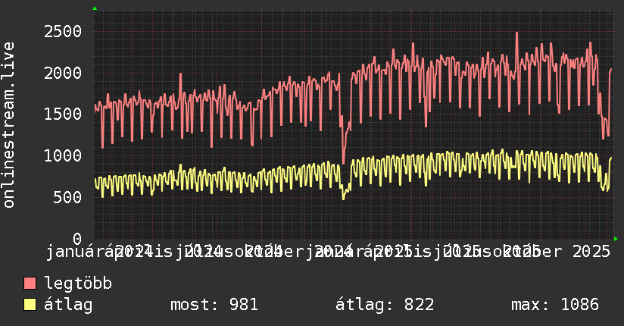Click the onlinestream.live vertical axis title
Screen dimensions: 624x326
point(9,125)
